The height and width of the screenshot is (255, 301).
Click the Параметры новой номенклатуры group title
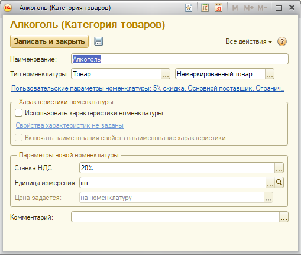click(x=69, y=155)
